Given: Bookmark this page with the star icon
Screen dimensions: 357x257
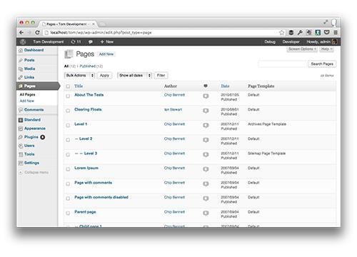Looking at the screenshot, I should point(281,32).
